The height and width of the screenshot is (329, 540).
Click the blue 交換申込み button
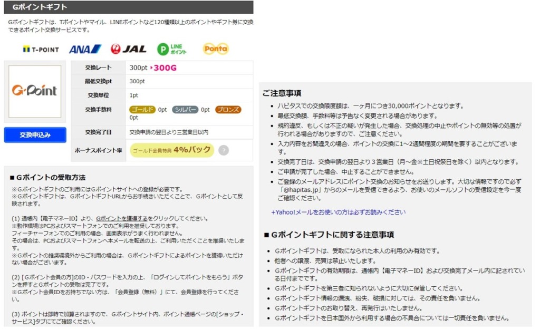pyautogui.click(x=35, y=135)
